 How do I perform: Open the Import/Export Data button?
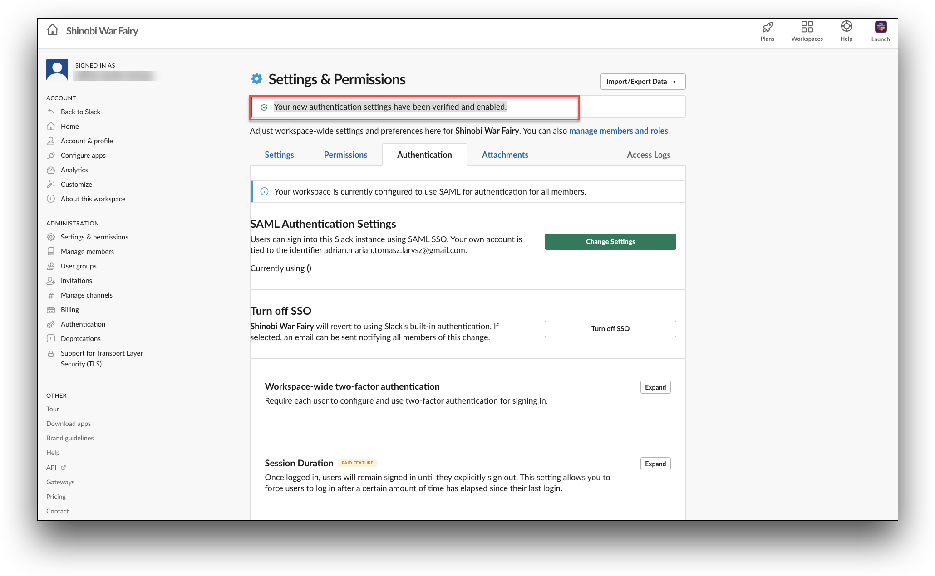point(642,82)
